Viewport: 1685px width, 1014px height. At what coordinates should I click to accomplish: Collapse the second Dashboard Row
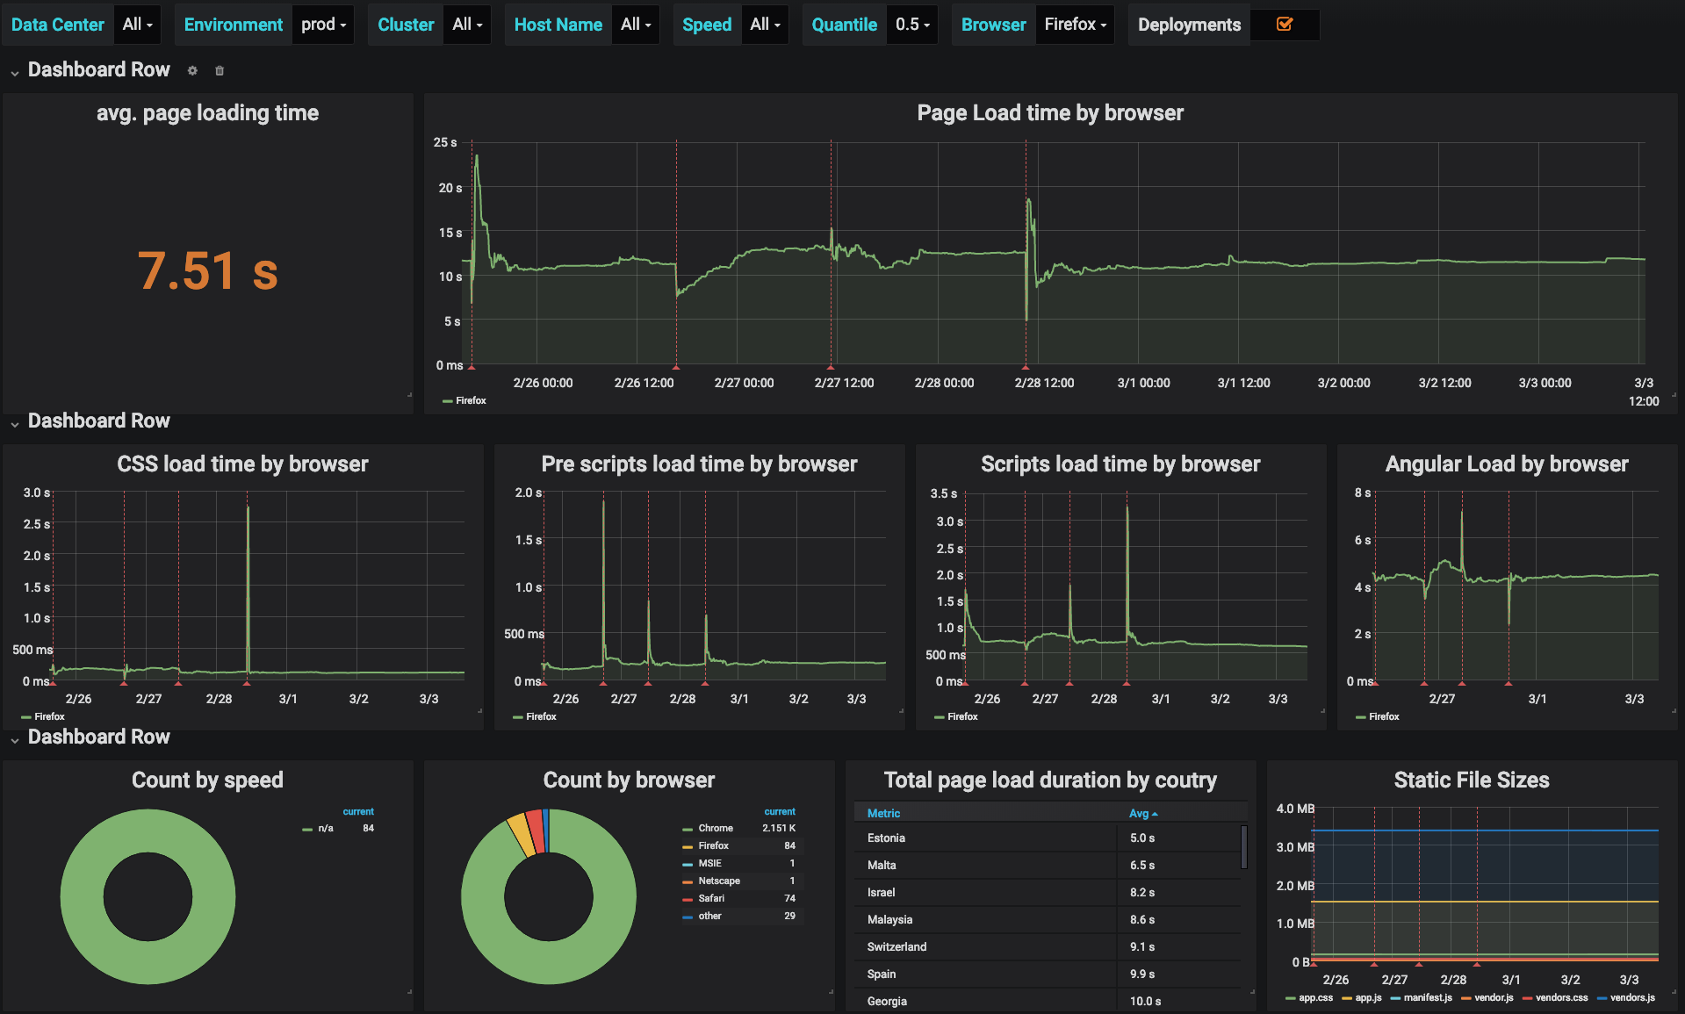[x=15, y=424]
